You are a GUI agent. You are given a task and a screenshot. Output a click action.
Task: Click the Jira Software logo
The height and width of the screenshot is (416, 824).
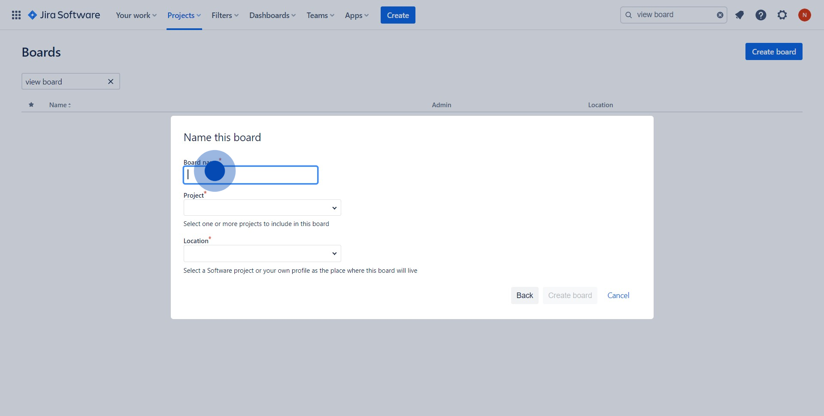[64, 15]
